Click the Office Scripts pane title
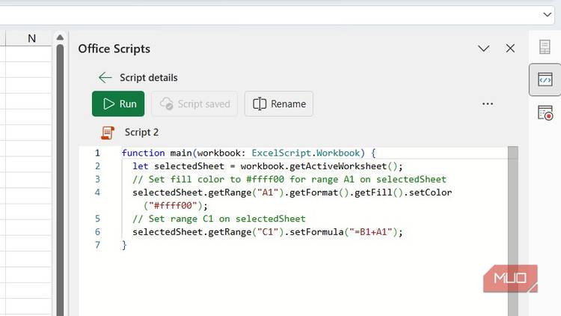The height and width of the screenshot is (316, 561). [114, 49]
